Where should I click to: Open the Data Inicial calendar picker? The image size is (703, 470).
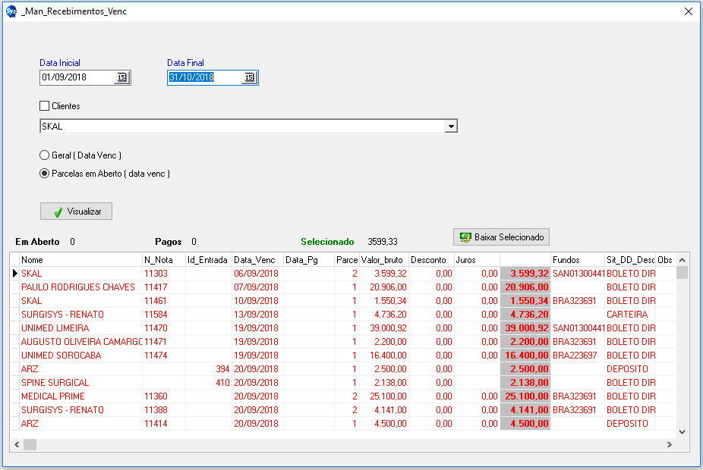click(121, 77)
